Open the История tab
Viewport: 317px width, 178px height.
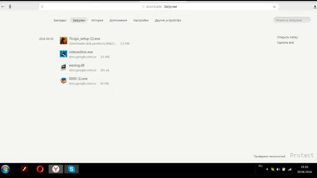point(97,20)
